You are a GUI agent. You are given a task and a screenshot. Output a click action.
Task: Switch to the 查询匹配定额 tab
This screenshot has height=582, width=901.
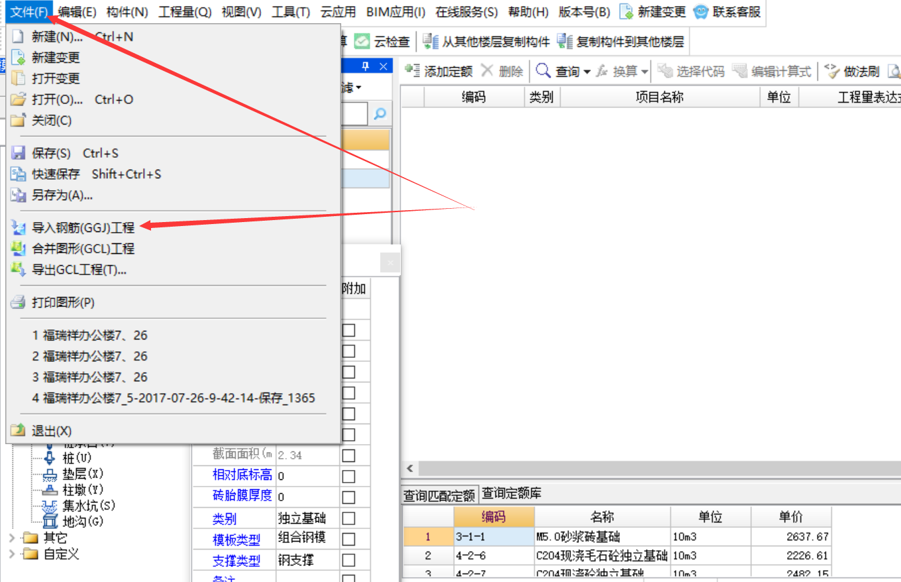[439, 495]
